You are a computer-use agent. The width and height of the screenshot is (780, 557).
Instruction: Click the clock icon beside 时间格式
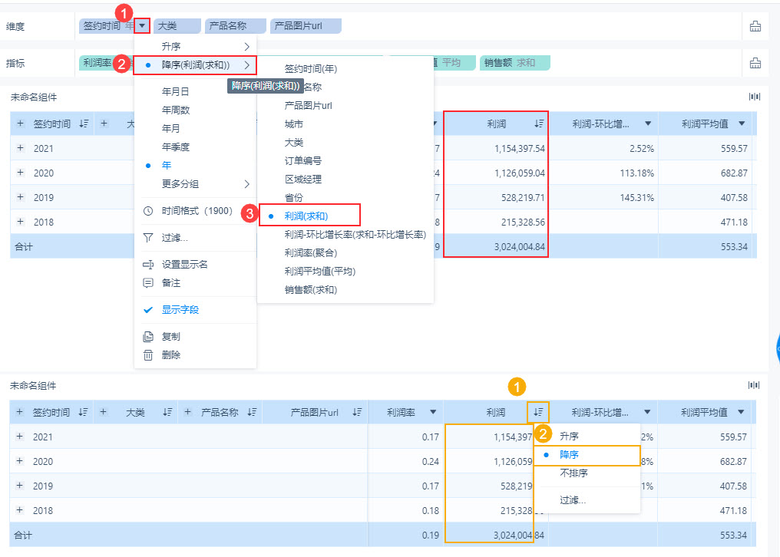(147, 211)
